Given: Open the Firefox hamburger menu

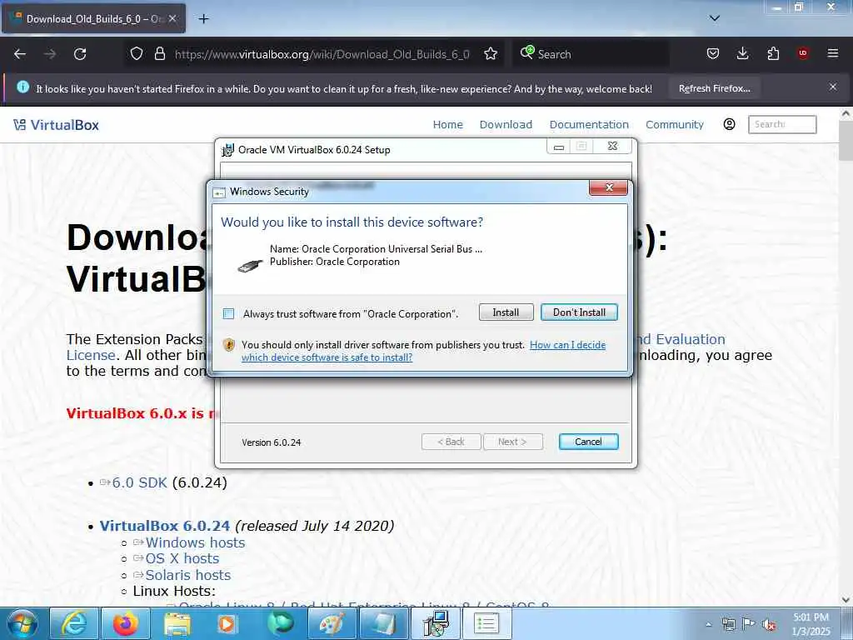Looking at the screenshot, I should [833, 53].
